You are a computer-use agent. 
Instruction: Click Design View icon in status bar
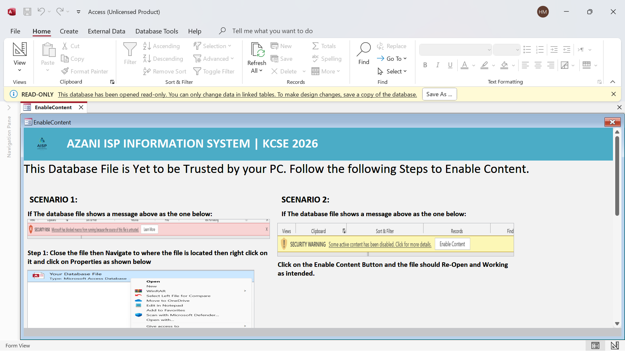615,345
